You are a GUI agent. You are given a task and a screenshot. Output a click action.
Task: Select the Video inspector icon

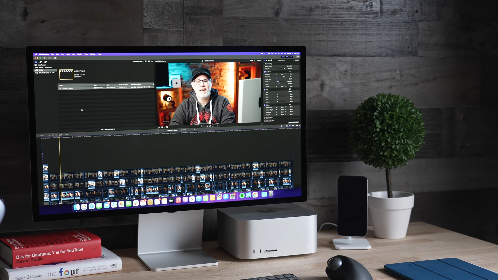click(264, 60)
